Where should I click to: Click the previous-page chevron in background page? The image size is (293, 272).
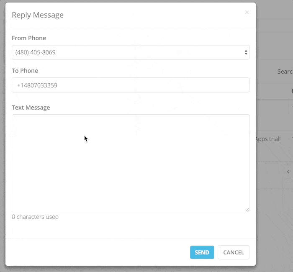[288, 172]
